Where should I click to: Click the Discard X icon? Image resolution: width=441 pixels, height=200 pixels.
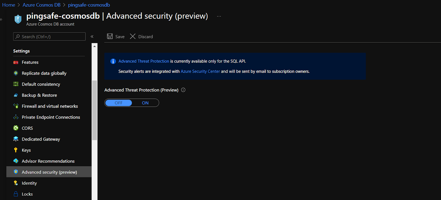133,36
